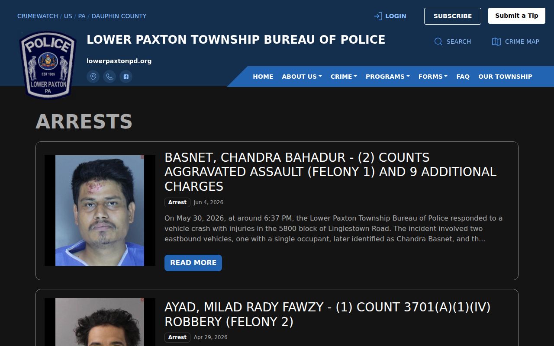Screen dimensions: 554x346
Task: Open the Facebook page icon
Action: [x=126, y=77]
